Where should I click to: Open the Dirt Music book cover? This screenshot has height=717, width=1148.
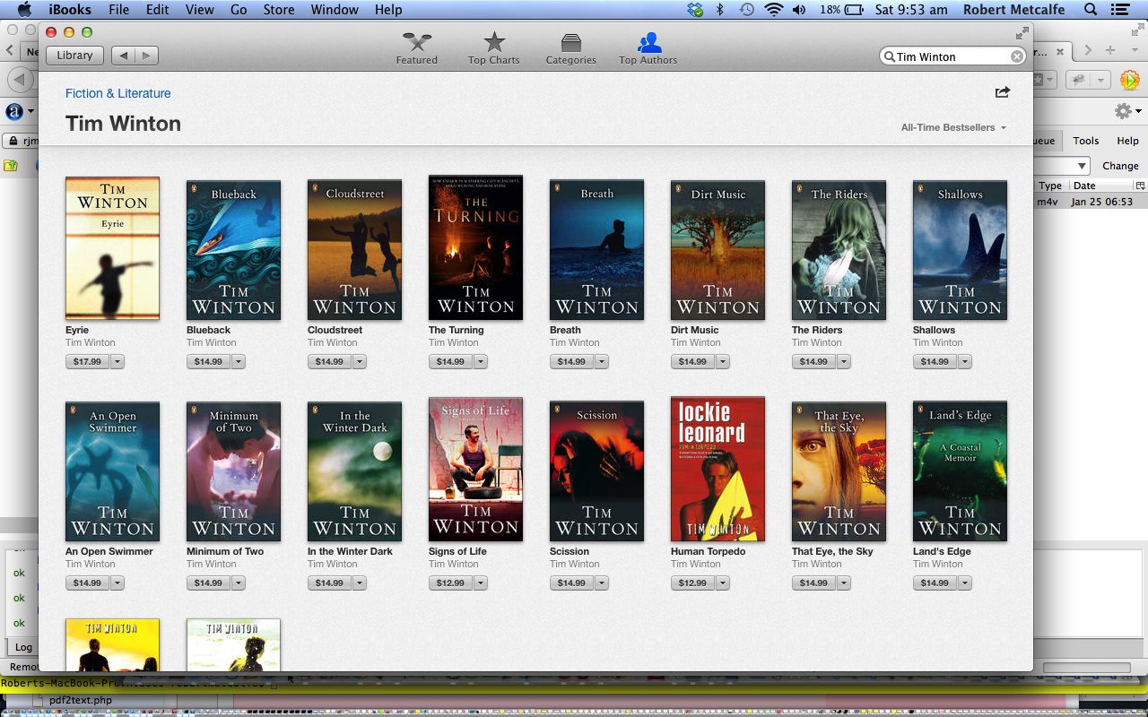point(717,250)
